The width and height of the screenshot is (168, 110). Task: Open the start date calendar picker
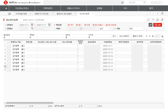(x=32, y=25)
